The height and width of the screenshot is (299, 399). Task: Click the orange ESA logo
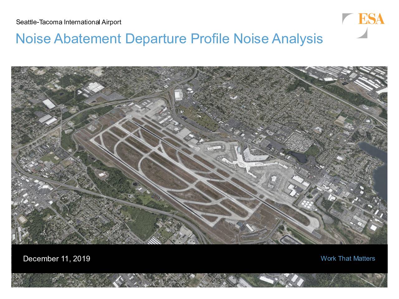pyautogui.click(x=371, y=19)
